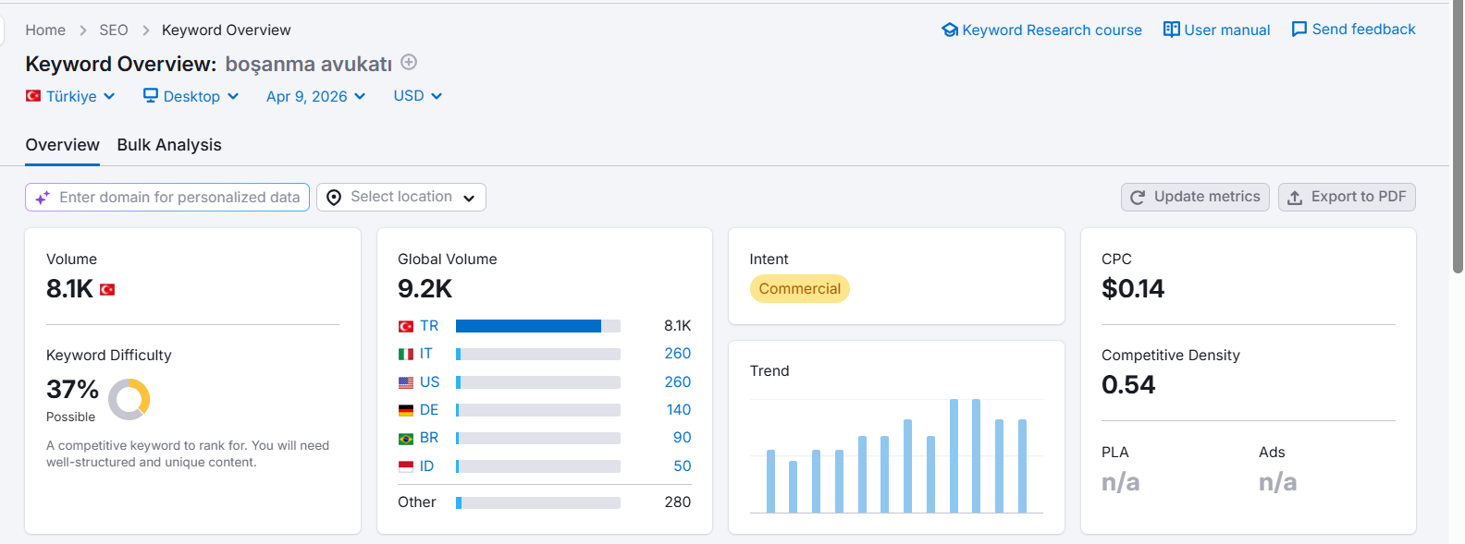Expand the Desktop device selector
This screenshot has height=544, width=1465.
(x=191, y=96)
